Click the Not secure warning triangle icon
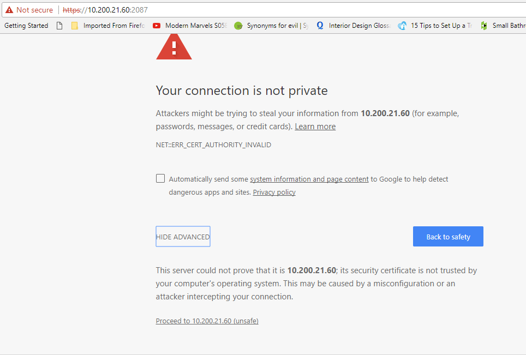The image size is (526, 355). coord(9,10)
